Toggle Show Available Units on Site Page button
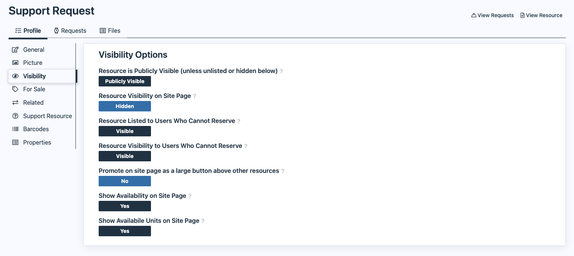Image resolution: width=574 pixels, height=256 pixels. pyautogui.click(x=125, y=231)
